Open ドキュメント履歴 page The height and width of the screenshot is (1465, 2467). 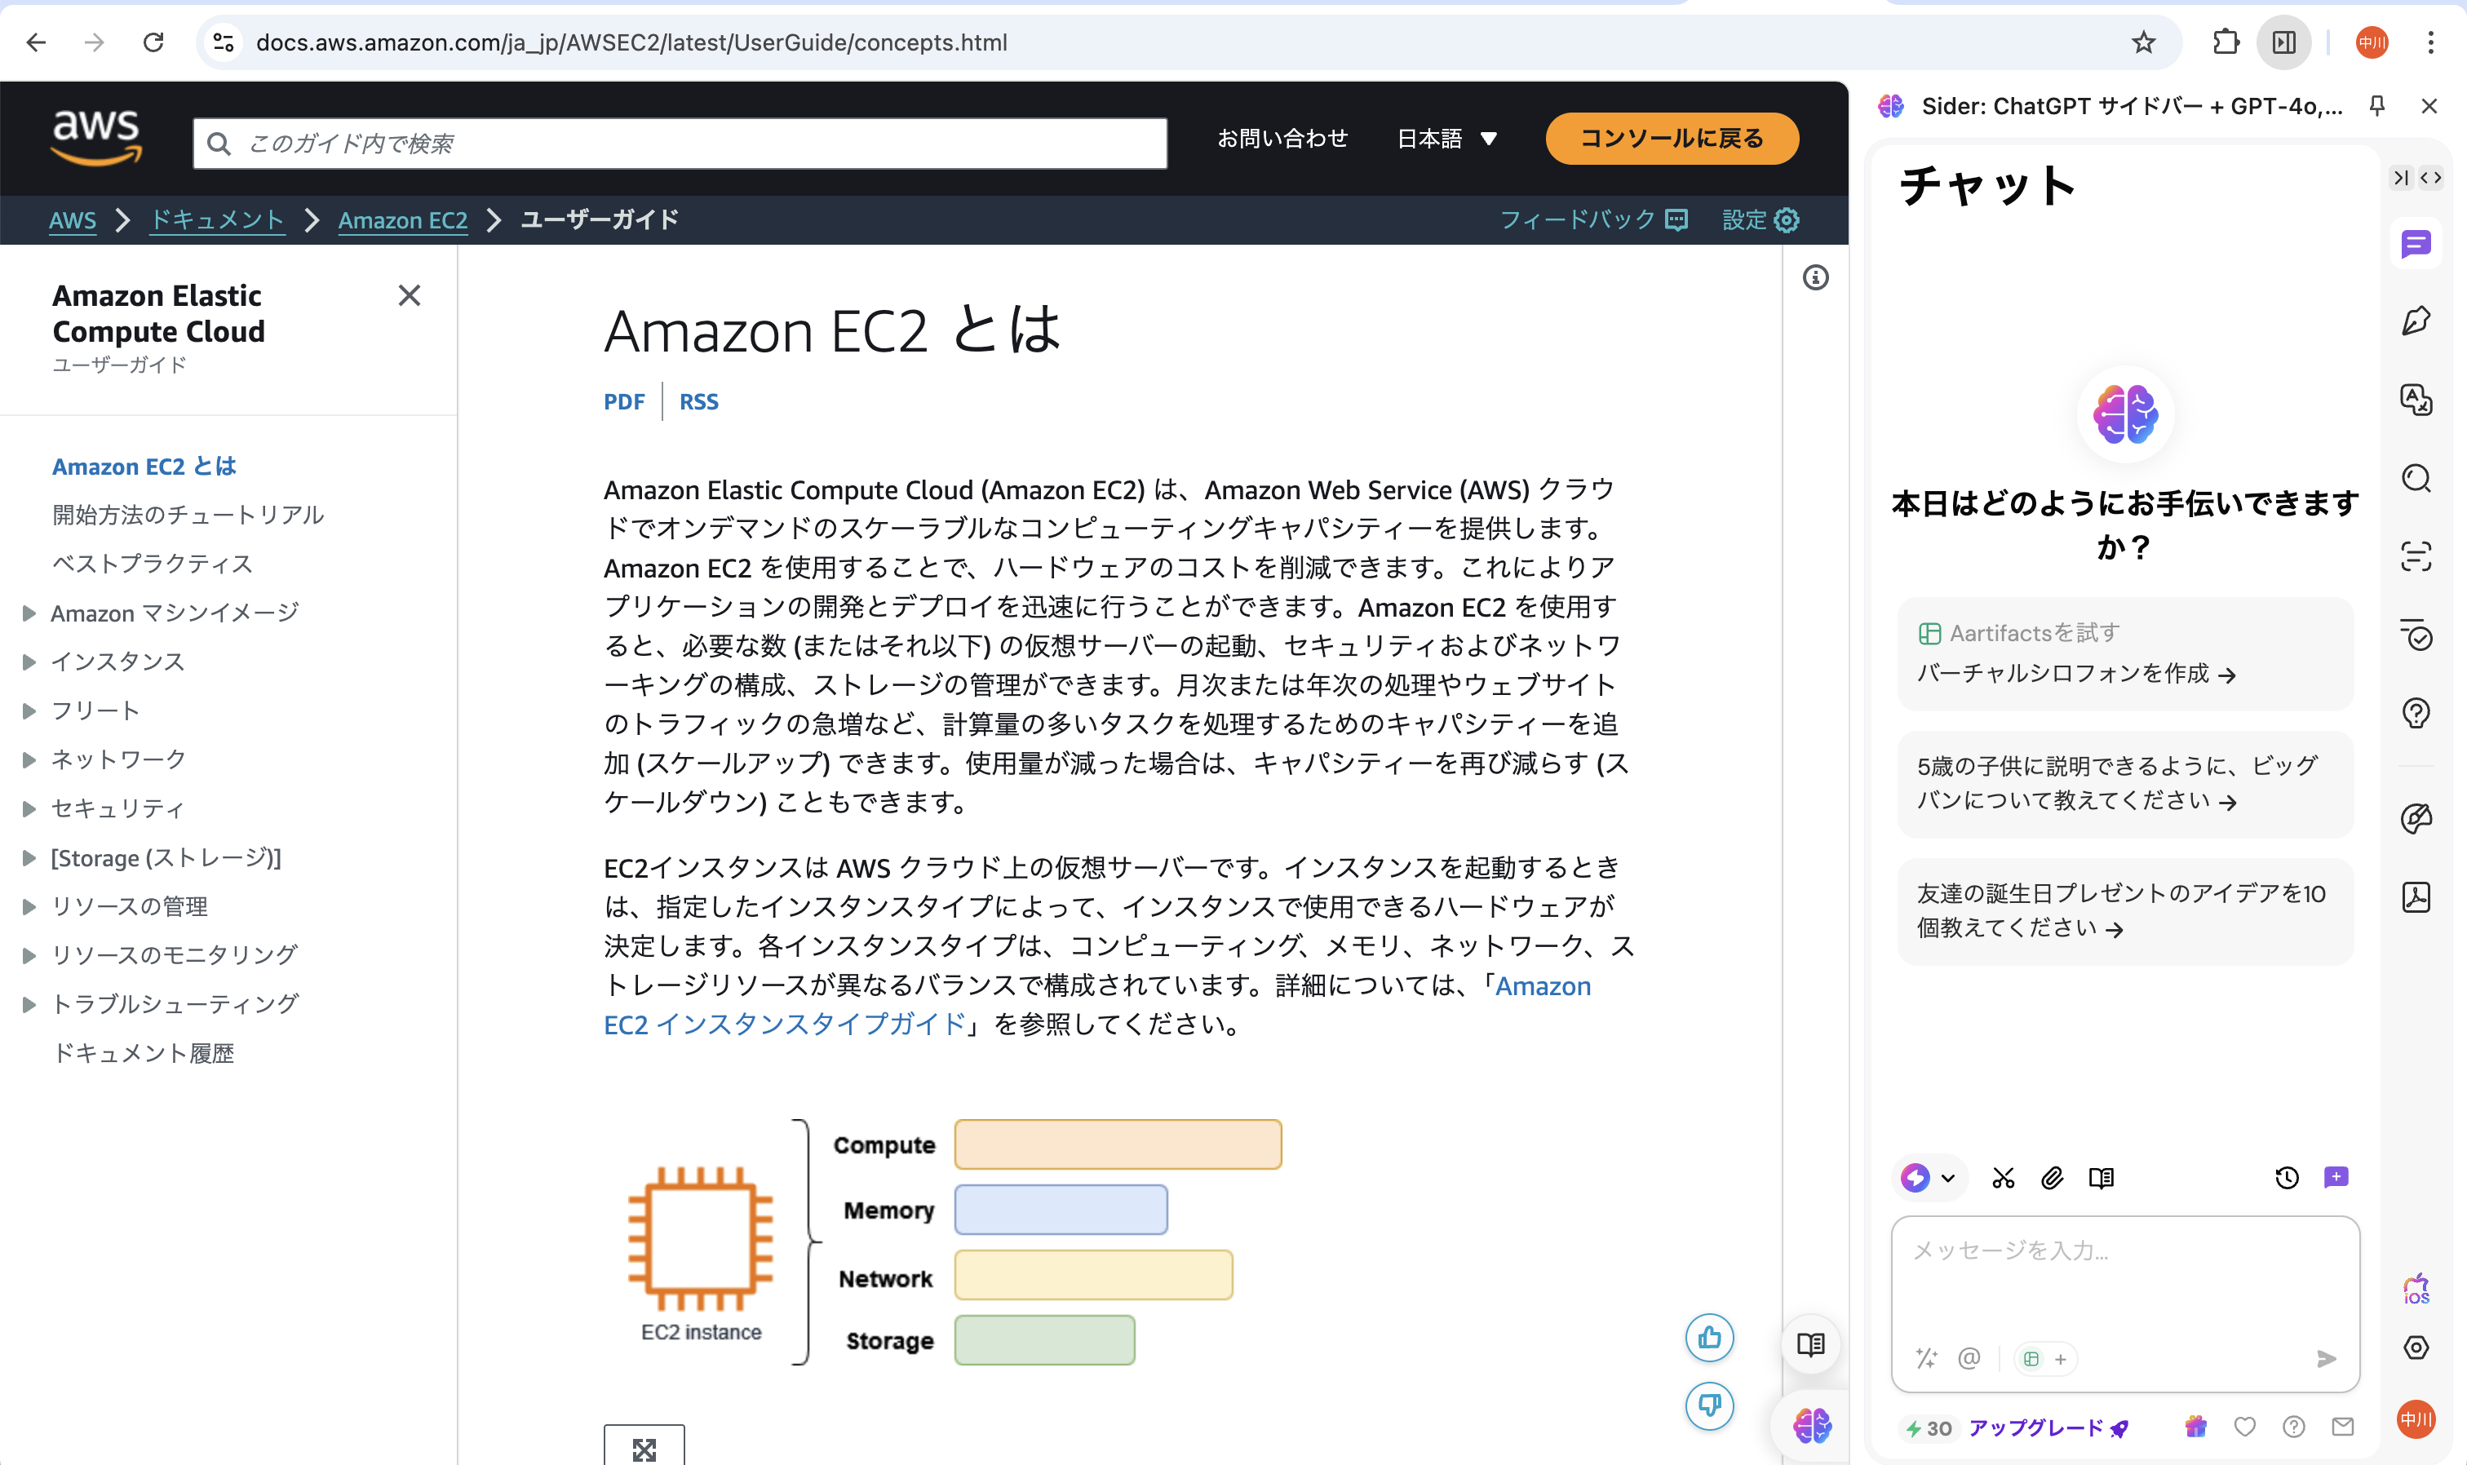[143, 1053]
